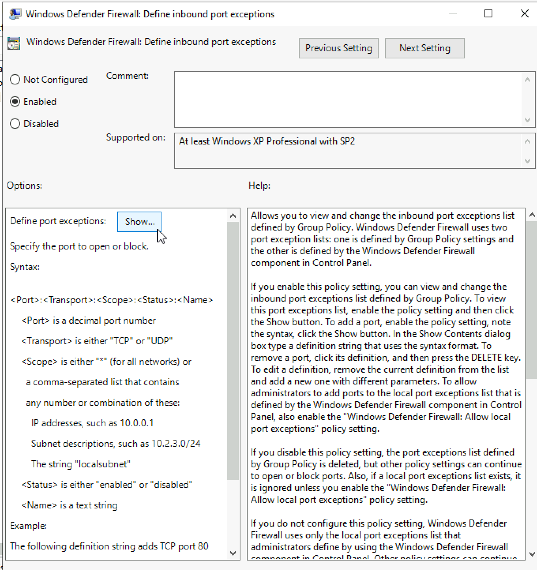Click down arrow in Supported on box
This screenshot has height=570, width=537.
click(x=528, y=161)
